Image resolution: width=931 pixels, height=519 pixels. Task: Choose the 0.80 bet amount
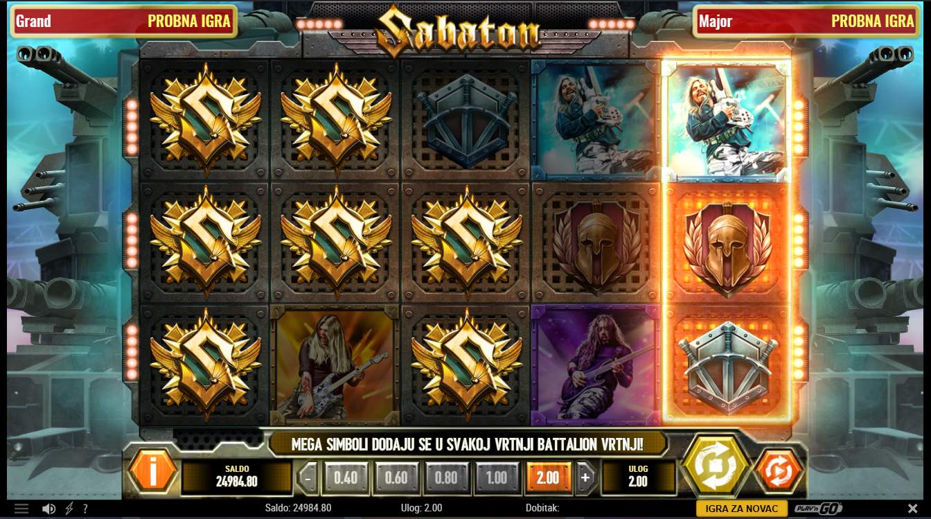(x=447, y=477)
